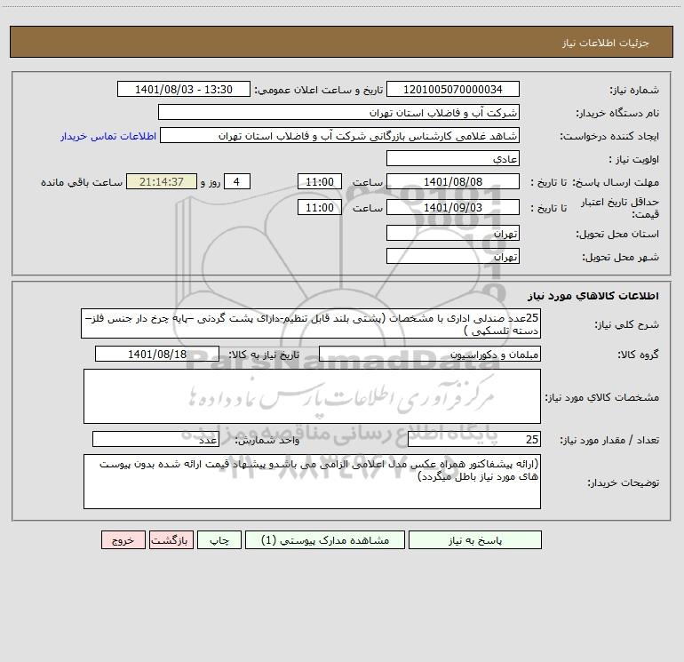Viewport: 684px width, 662px height.
Task: Click the label 'مشخصات کالای مورد نیاز:'
Action: pyautogui.click(x=602, y=397)
